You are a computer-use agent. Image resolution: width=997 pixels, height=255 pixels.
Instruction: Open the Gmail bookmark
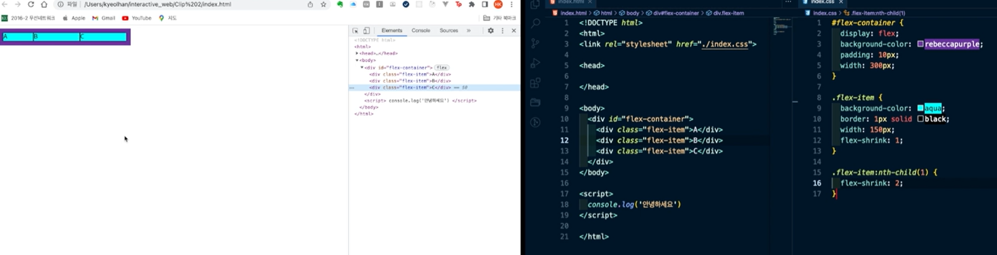tap(104, 18)
